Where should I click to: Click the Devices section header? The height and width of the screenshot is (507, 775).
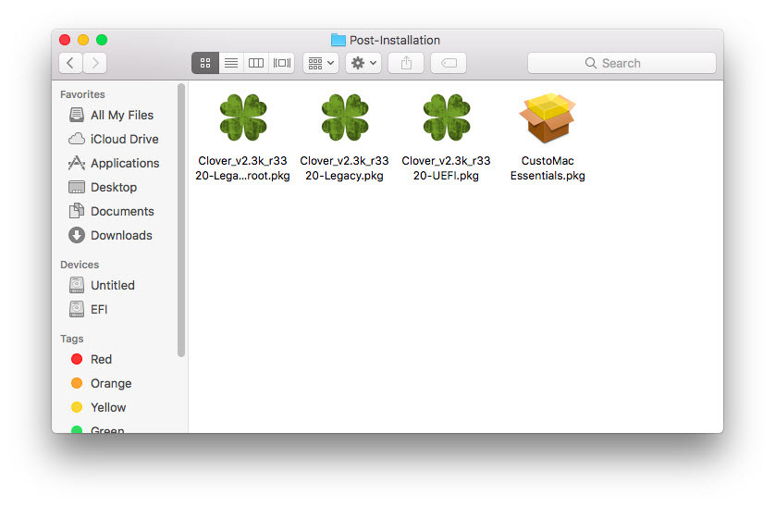tap(80, 265)
